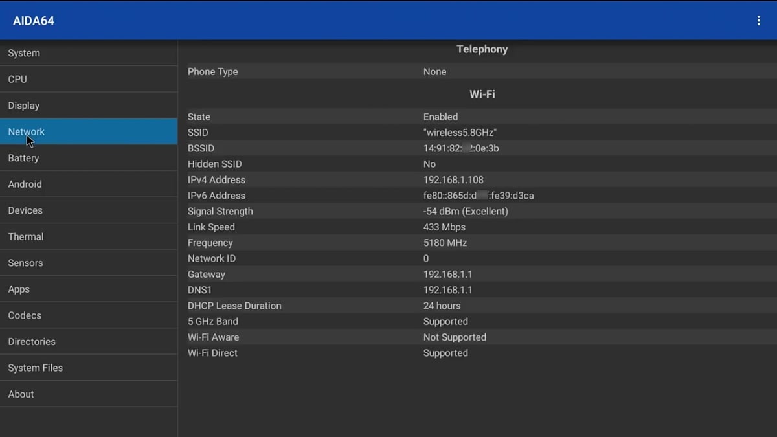Click the State row label
This screenshot has height=437, width=777.
click(199, 117)
